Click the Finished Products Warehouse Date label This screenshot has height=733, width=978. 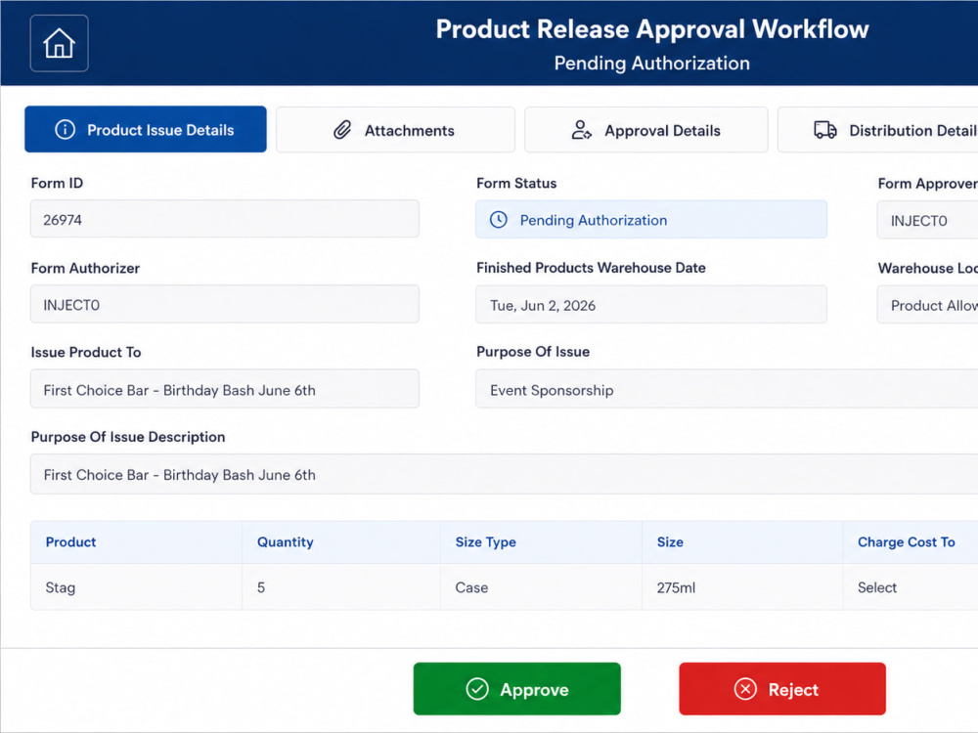[x=591, y=268]
